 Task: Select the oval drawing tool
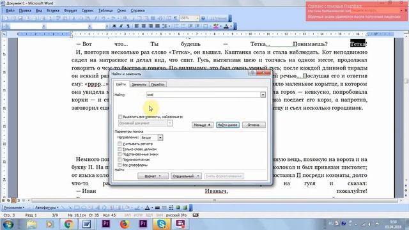tap(84, 208)
